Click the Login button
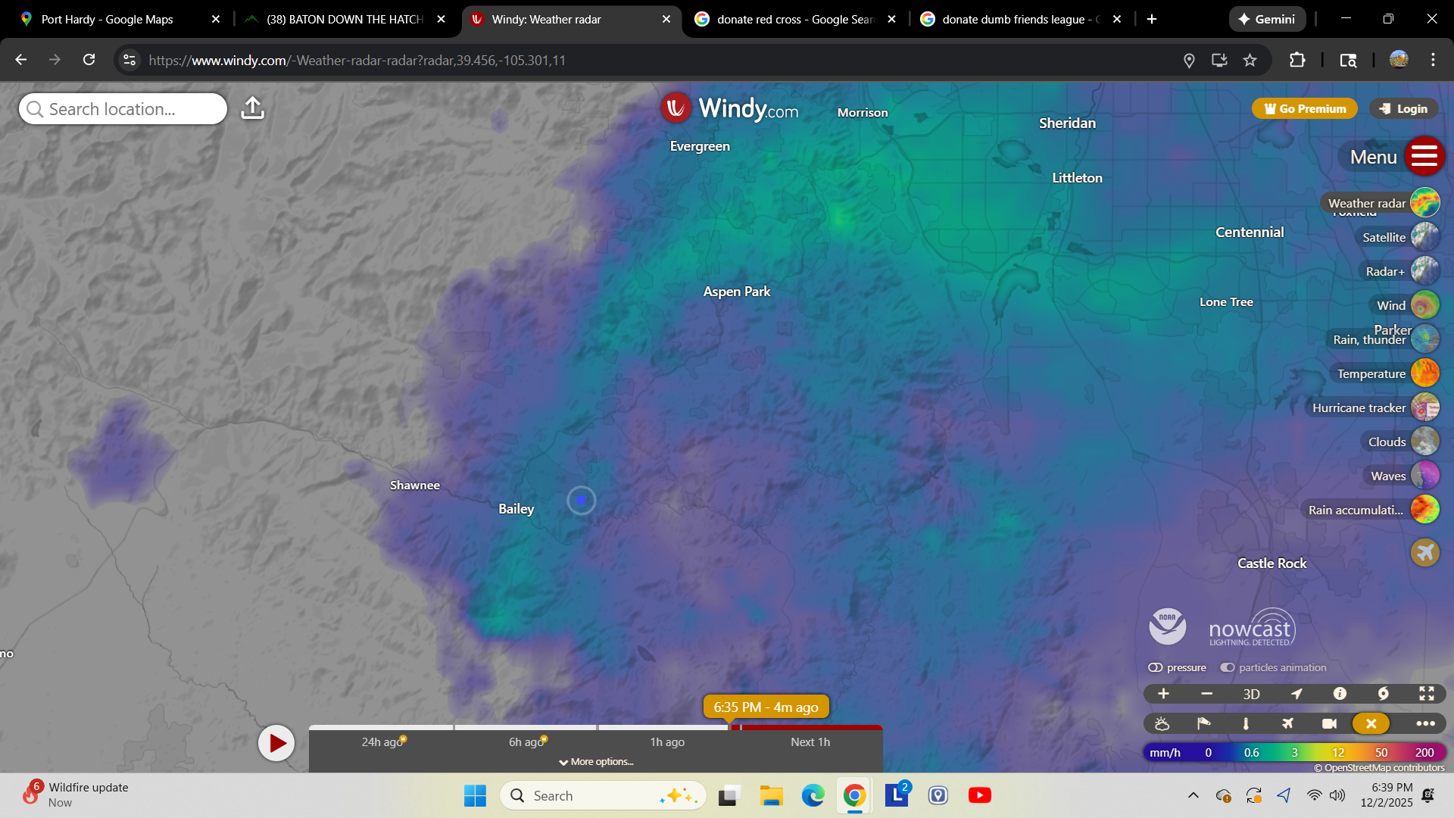The height and width of the screenshot is (818, 1454). 1403,109
